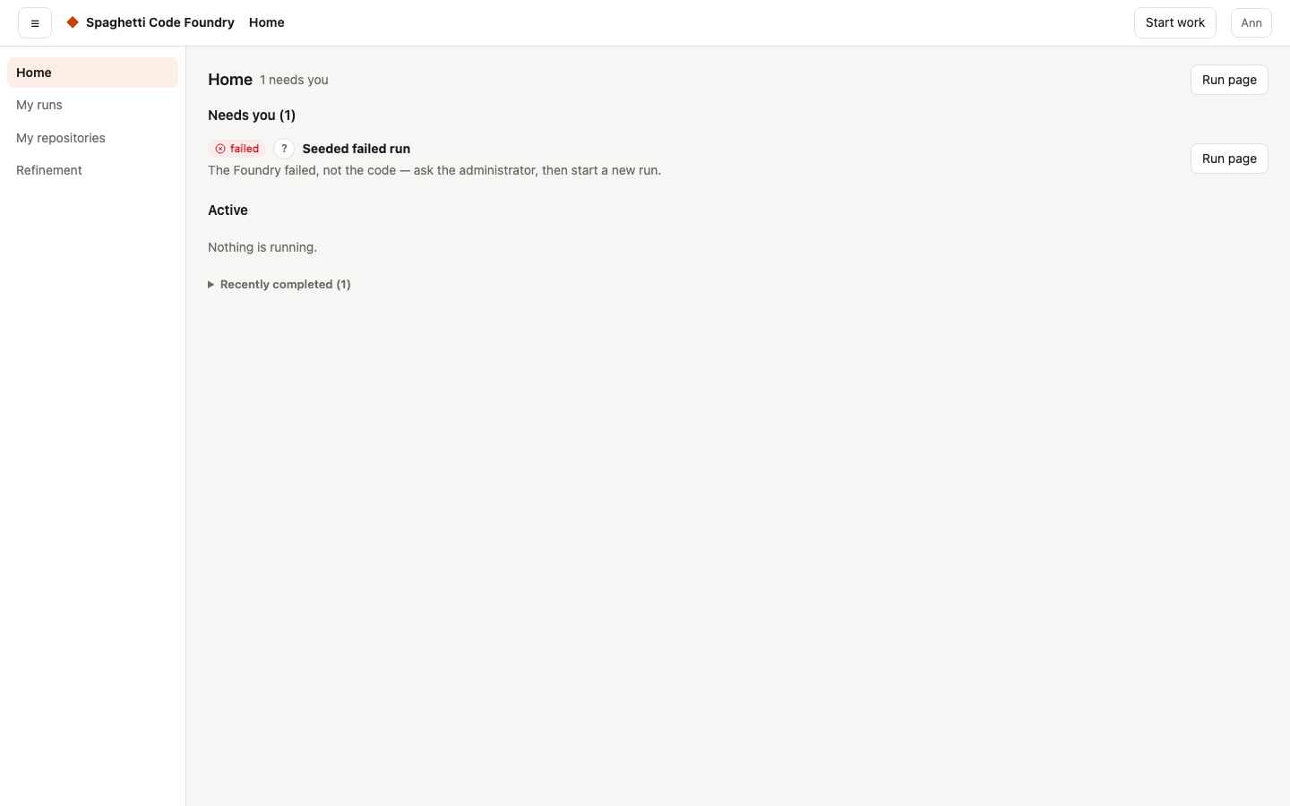Click the Start work button

(x=1174, y=23)
